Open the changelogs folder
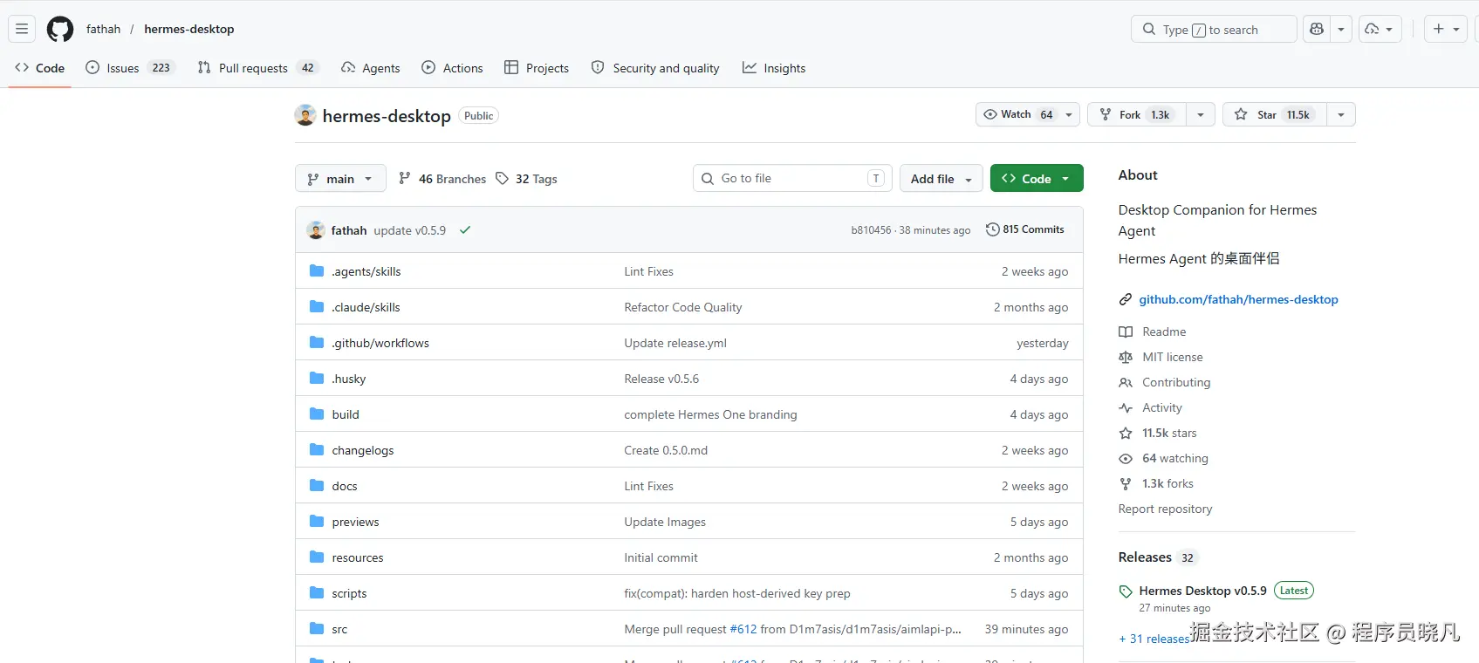The height and width of the screenshot is (663, 1479). point(363,450)
